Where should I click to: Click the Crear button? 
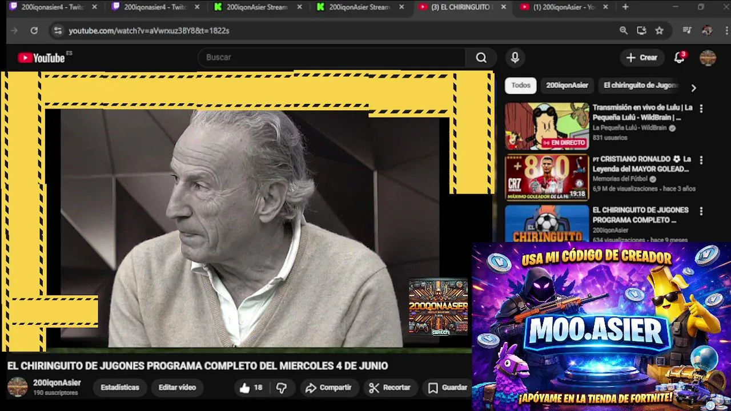[642, 58]
